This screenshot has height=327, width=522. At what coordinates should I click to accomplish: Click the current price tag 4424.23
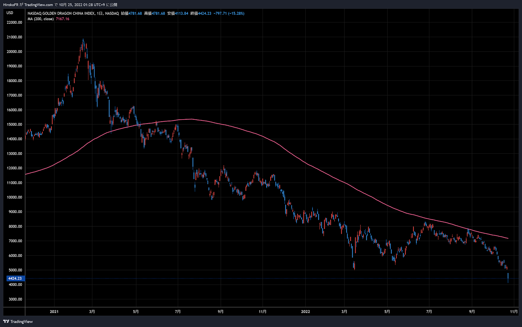coord(15,278)
